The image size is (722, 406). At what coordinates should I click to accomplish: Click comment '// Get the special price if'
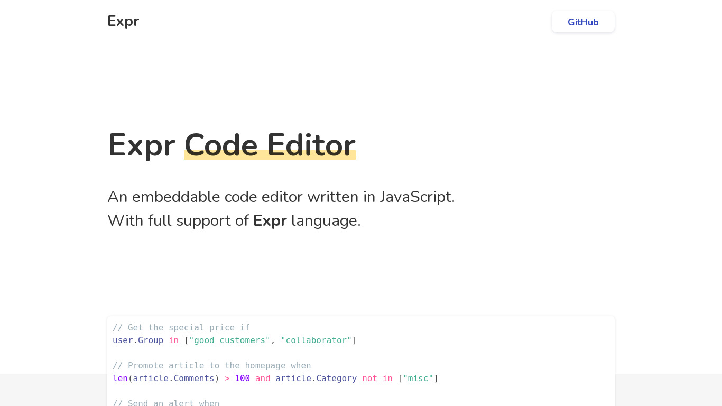point(181,328)
